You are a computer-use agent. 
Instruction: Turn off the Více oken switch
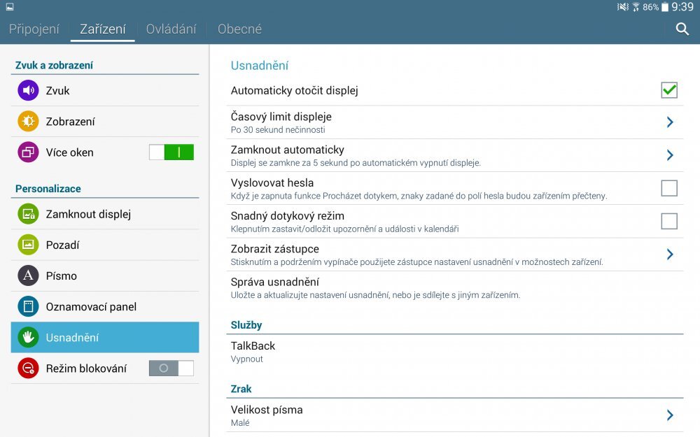pyautogui.click(x=171, y=152)
